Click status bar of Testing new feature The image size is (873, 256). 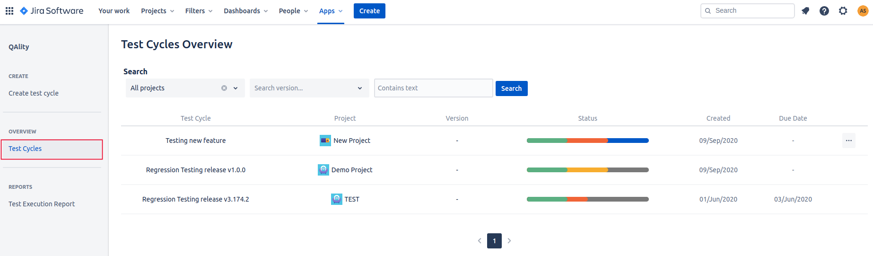[588, 141]
